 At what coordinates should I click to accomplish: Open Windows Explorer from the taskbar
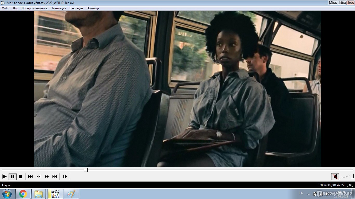coord(39,194)
